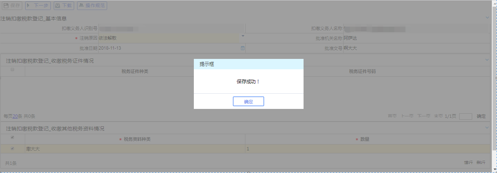Screen dimensions: 497x173
Task: Click the 下一步 toolbar button
Action: [38, 6]
